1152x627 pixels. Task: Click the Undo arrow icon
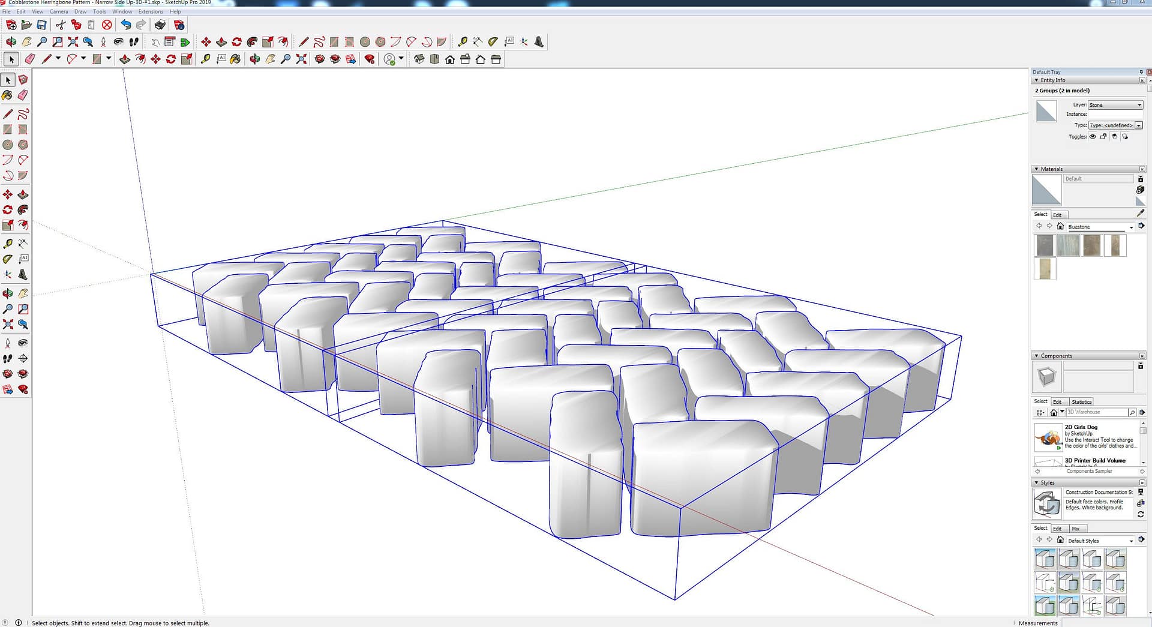pos(125,25)
